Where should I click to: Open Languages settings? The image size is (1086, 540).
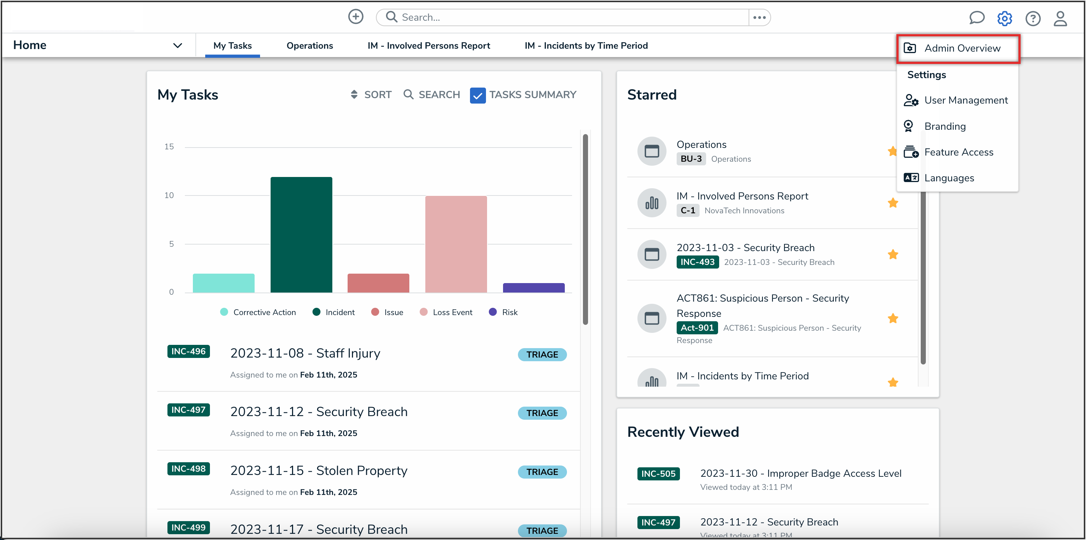pos(949,178)
